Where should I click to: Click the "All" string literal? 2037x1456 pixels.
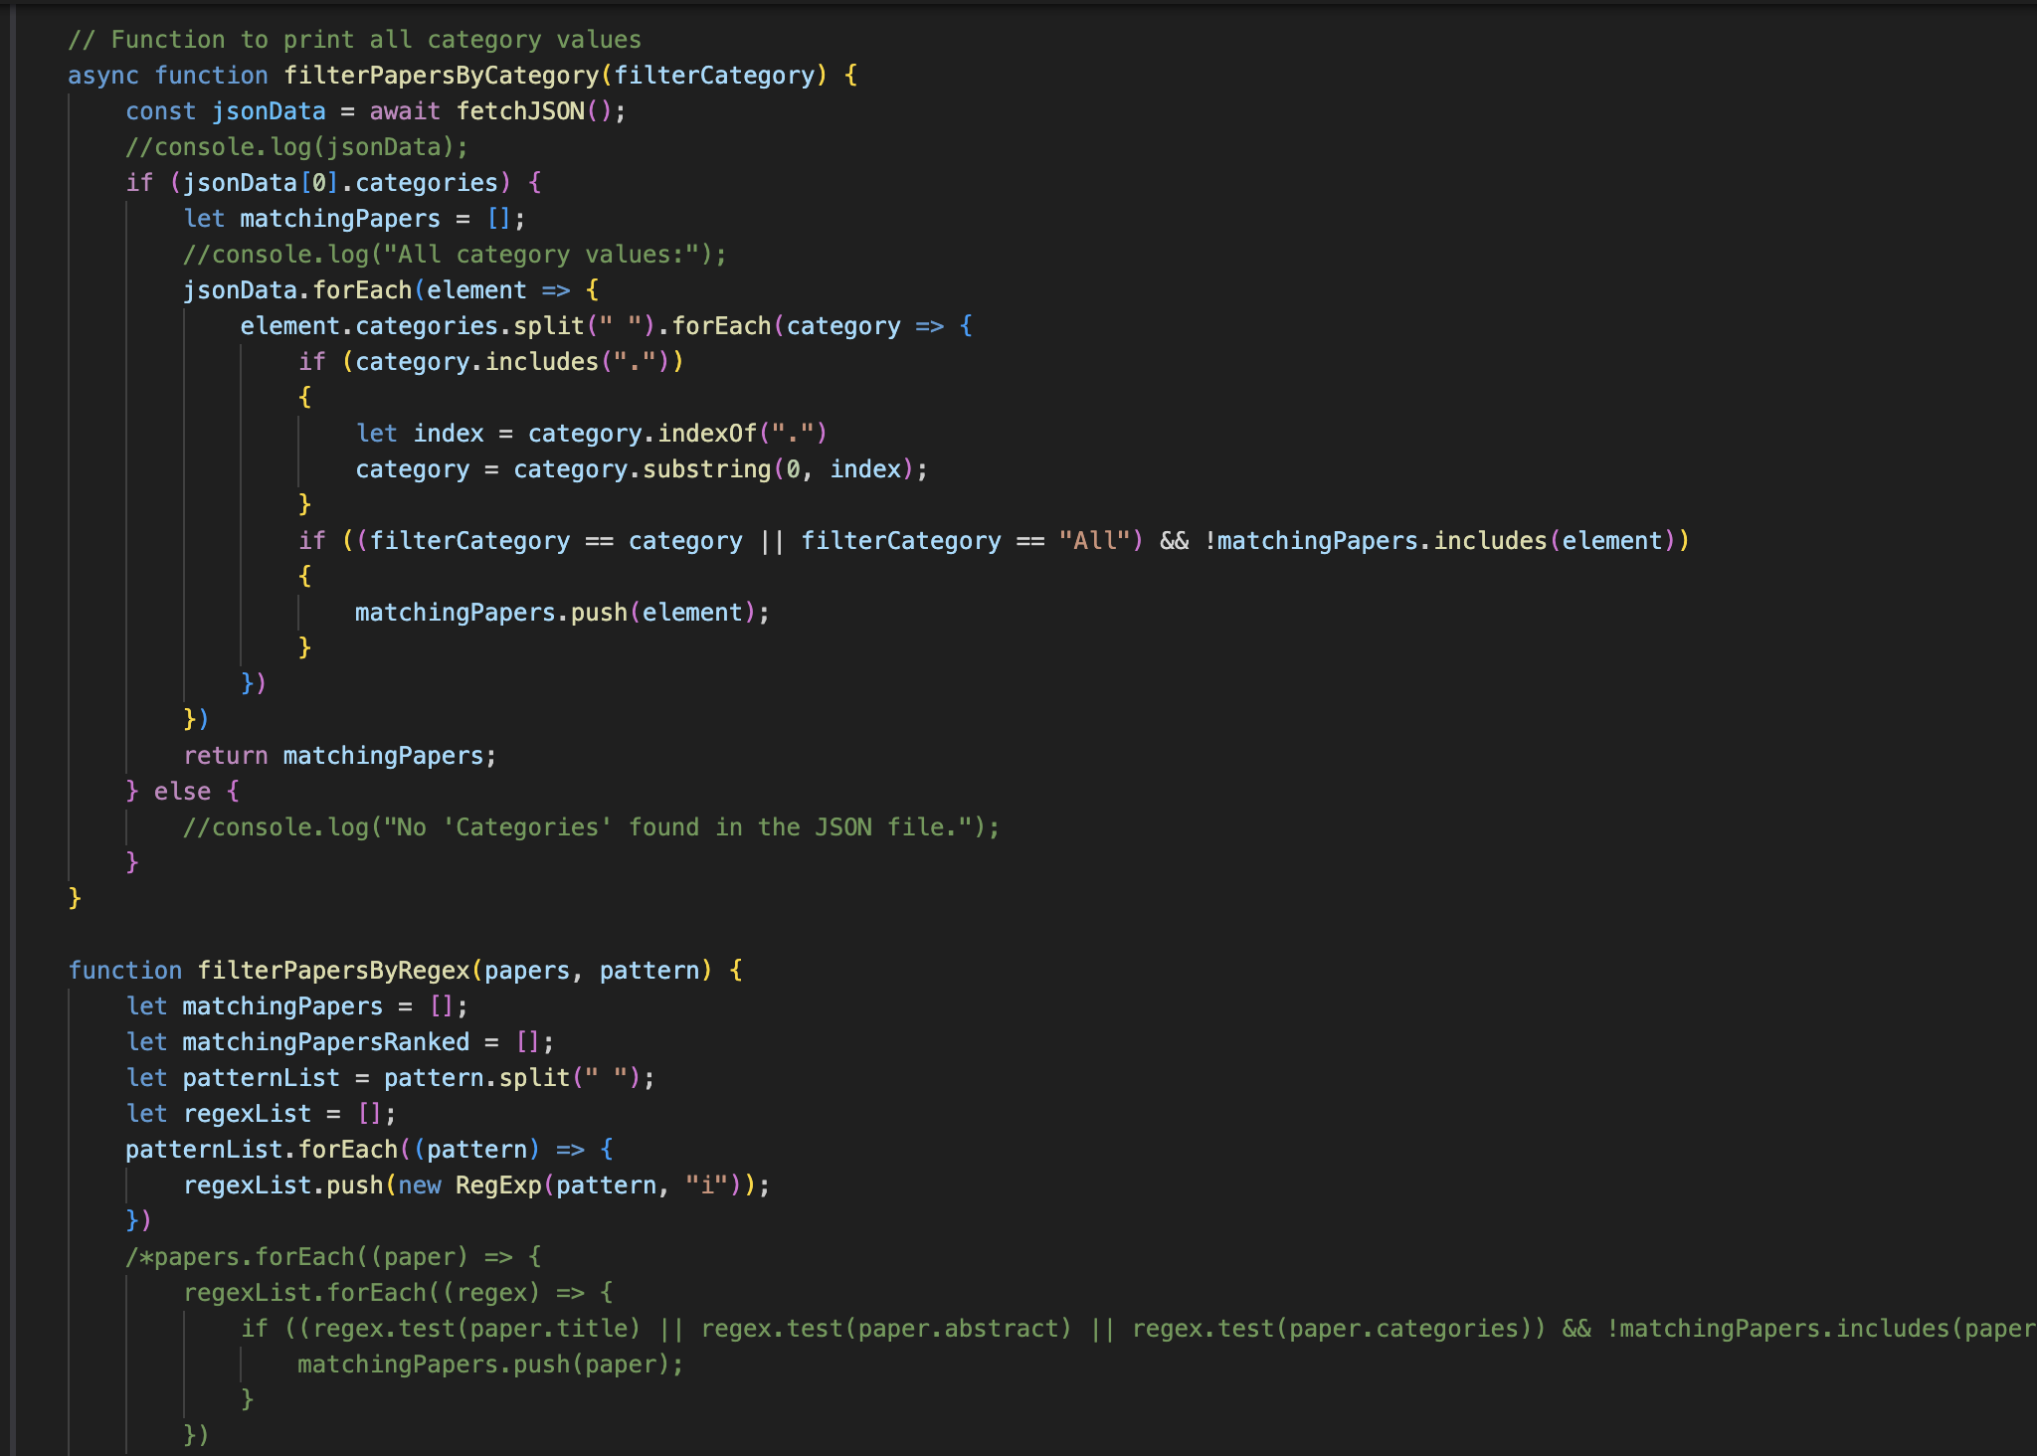1094,541
